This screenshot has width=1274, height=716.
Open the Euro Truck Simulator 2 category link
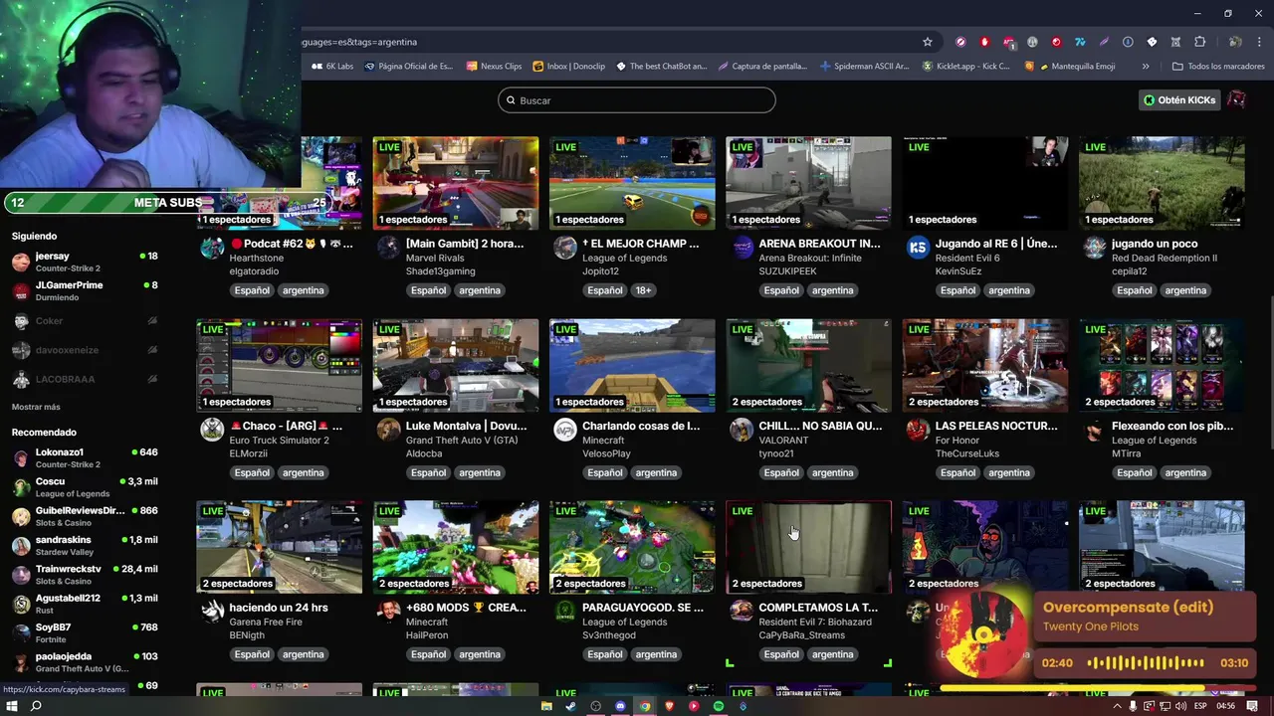click(x=279, y=441)
